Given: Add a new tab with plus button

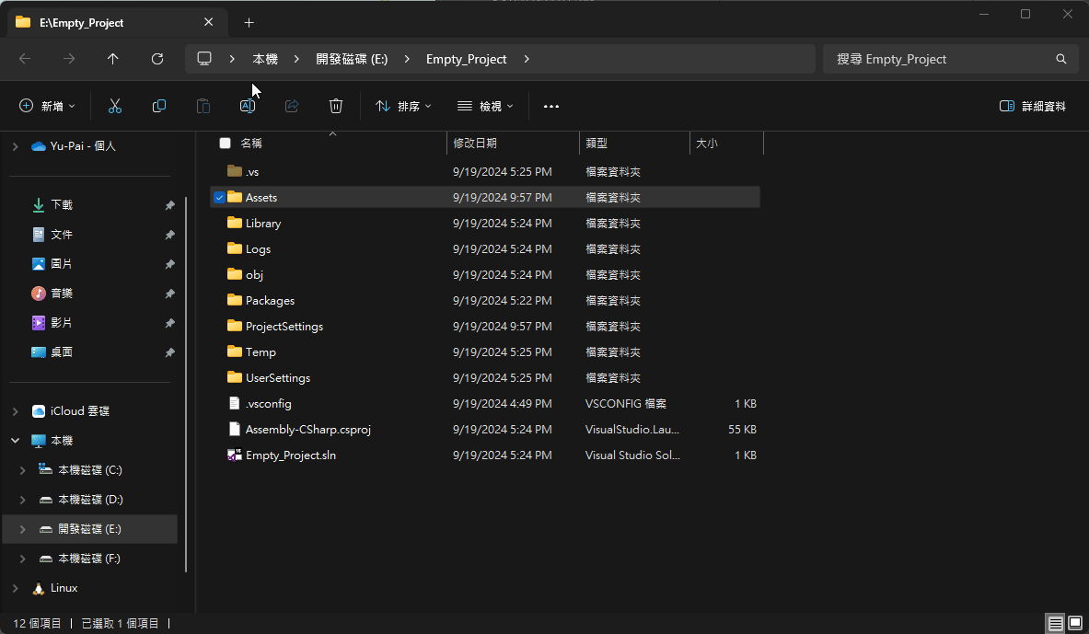Looking at the screenshot, I should [x=249, y=22].
